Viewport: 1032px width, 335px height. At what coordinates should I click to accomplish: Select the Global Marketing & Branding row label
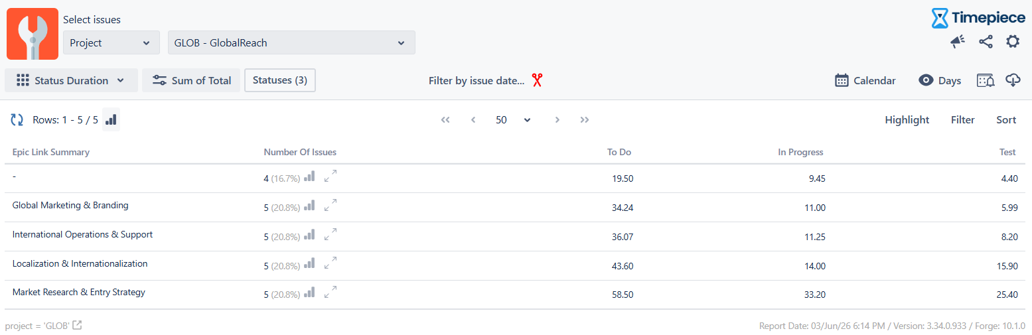tap(70, 206)
